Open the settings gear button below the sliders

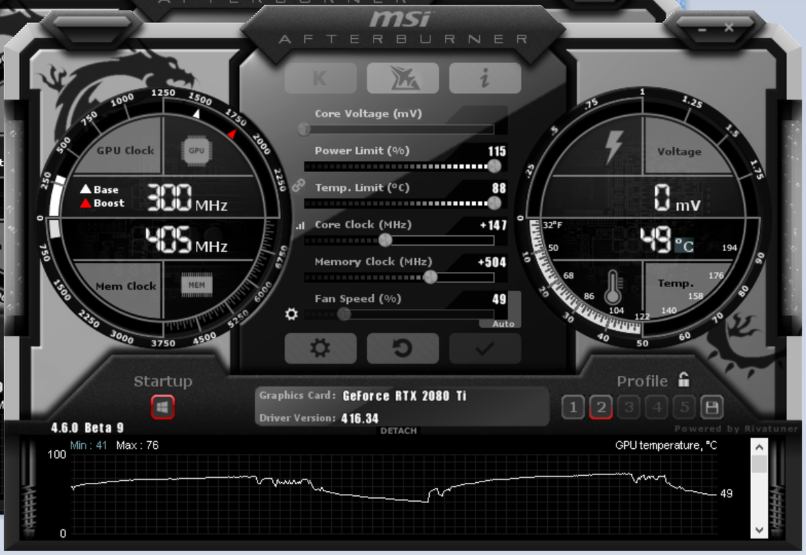pyautogui.click(x=320, y=348)
